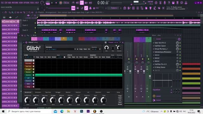Click Copy in Glitch2 Program section

[x=81, y=49]
